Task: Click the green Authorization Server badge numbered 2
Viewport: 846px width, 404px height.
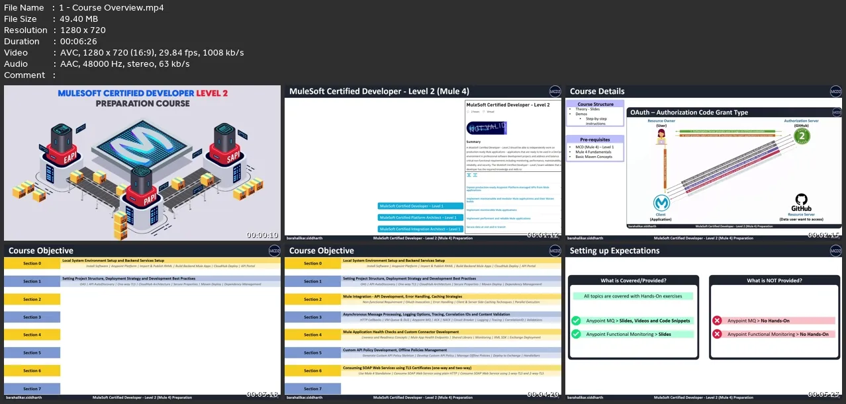Action: click(x=802, y=136)
